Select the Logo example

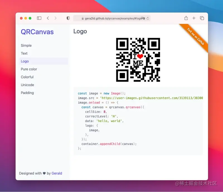(43, 61)
